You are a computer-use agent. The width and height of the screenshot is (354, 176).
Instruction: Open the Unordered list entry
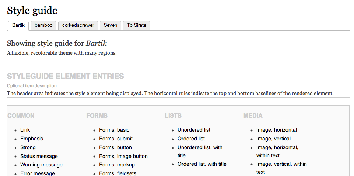coord(194,130)
